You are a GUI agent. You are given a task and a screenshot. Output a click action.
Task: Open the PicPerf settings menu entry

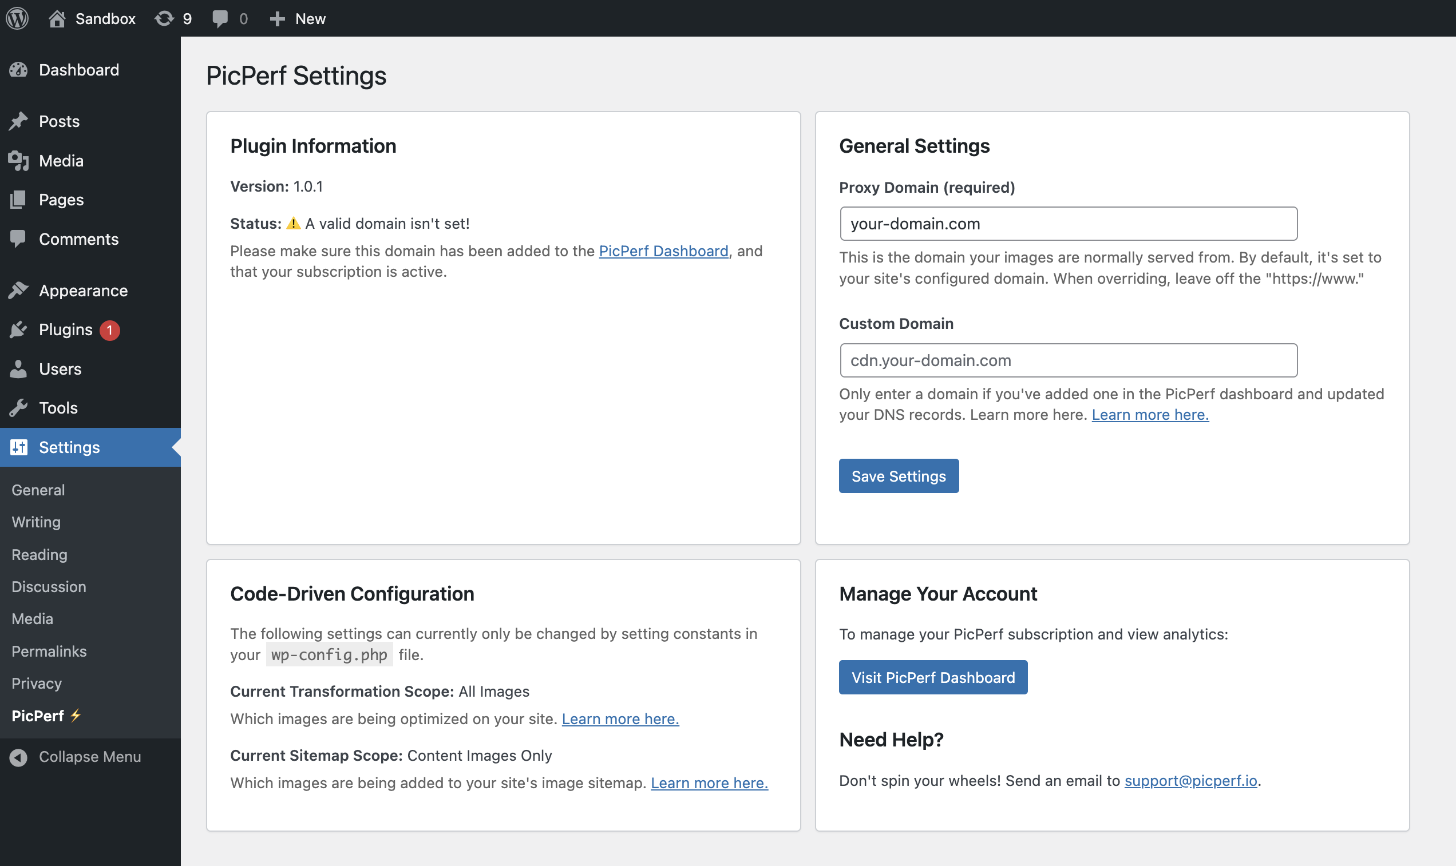click(x=45, y=715)
